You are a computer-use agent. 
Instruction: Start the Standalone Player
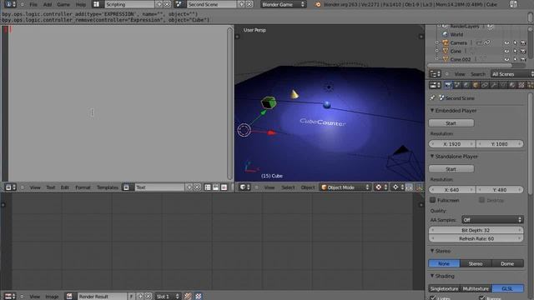tap(451, 169)
